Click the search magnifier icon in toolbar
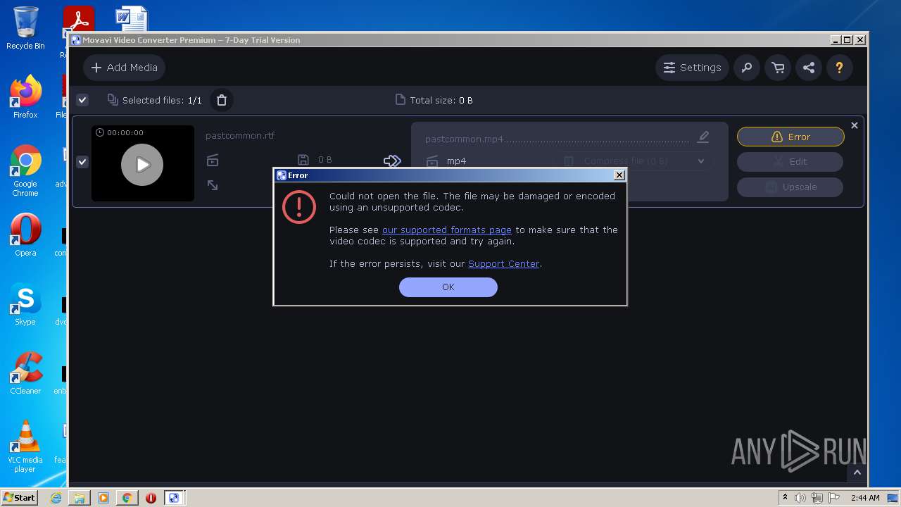 click(746, 68)
